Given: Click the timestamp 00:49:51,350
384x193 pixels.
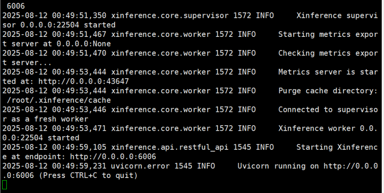Looking at the screenshot, I should coord(79,15).
